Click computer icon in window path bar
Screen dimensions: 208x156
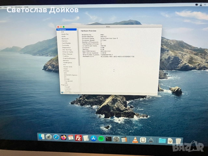point(62,93)
